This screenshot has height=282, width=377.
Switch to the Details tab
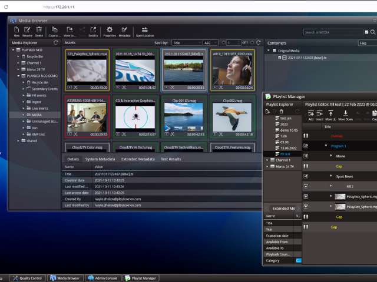pyautogui.click(x=73, y=159)
